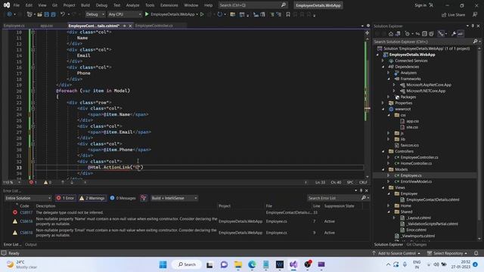Open File Explorer from the taskbar
Viewport: 484px width, 272px height.
[x=238, y=264]
